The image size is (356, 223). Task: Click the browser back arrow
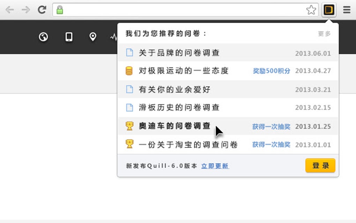[x=9, y=10]
